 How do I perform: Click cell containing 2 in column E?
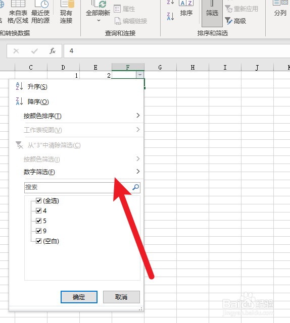[x=95, y=75]
